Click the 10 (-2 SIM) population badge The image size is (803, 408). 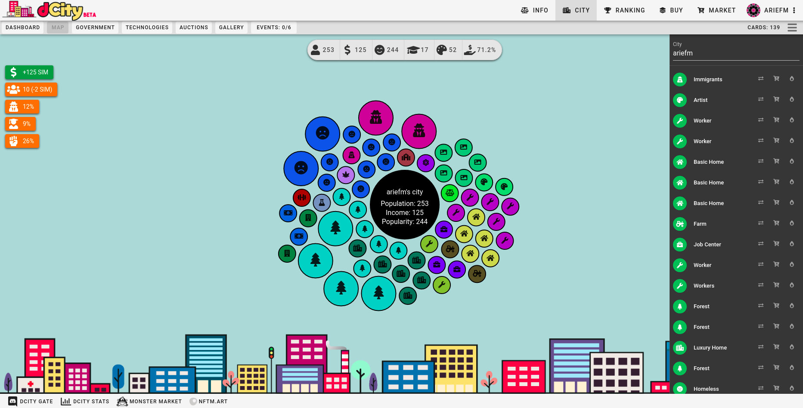pyautogui.click(x=31, y=89)
